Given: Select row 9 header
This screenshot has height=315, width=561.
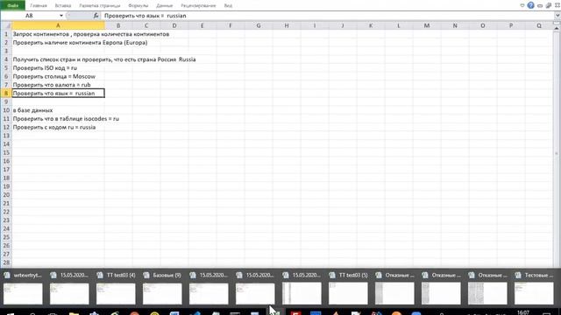Looking at the screenshot, I should pos(6,101).
